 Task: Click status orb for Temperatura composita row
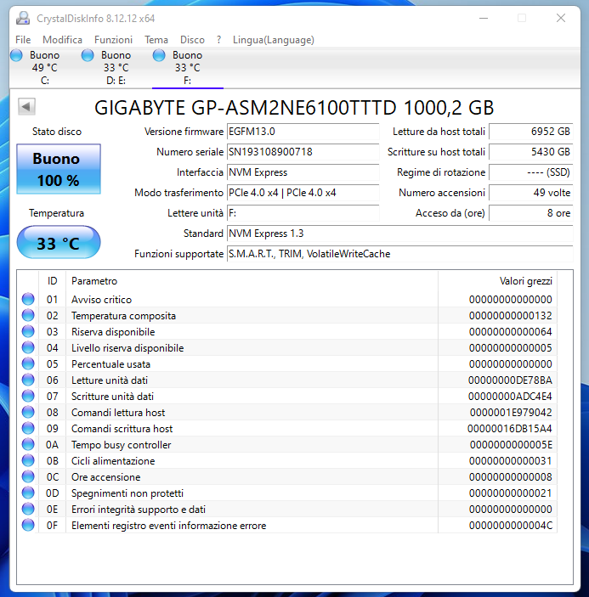point(28,315)
